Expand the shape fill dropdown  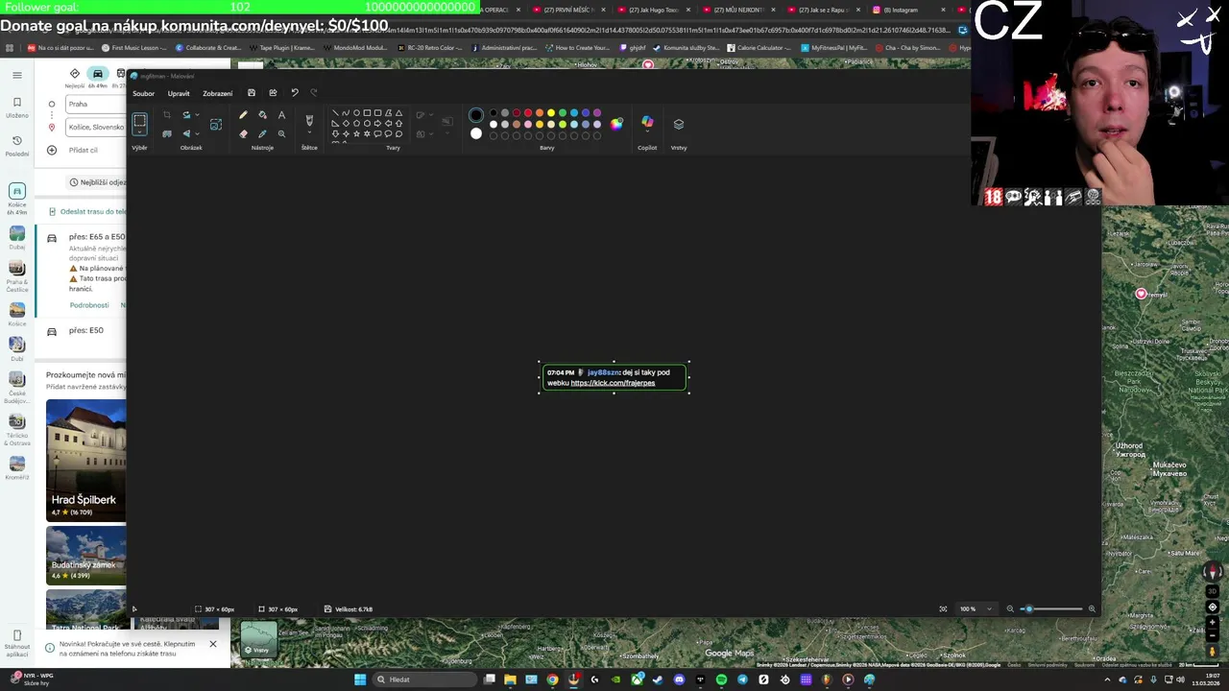click(x=431, y=133)
